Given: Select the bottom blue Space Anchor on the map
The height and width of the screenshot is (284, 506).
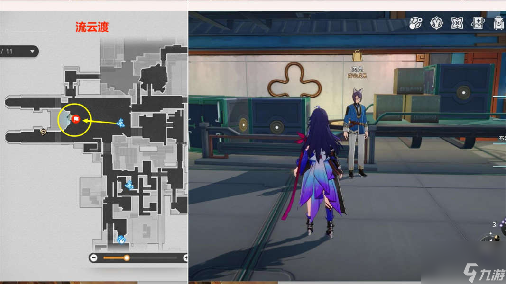Looking at the screenshot, I should click(121, 239).
